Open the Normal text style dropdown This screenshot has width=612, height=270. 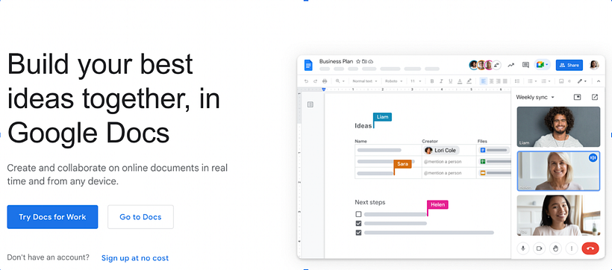pyautogui.click(x=364, y=81)
